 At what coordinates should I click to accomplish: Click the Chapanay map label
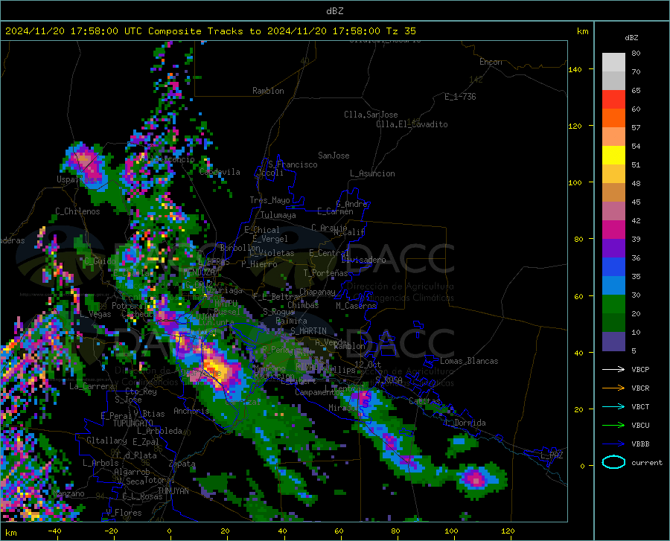[317, 292]
